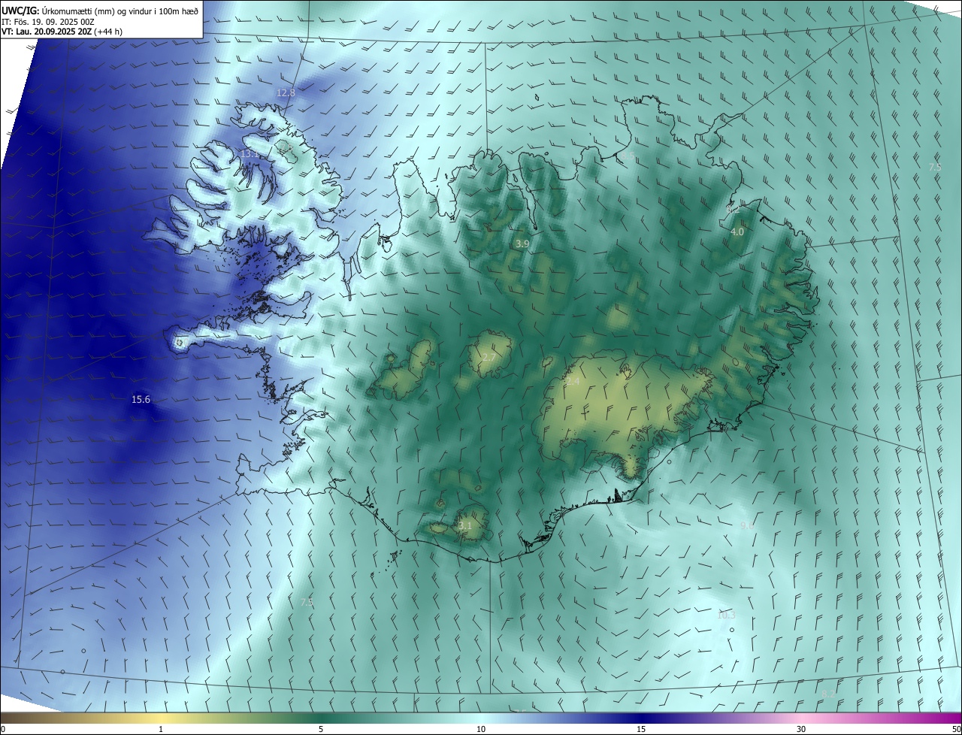Click the color scale tick label '15'
Image resolution: width=962 pixels, height=735 pixels.
(x=641, y=729)
